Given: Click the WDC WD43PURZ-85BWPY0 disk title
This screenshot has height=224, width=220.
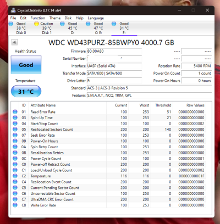Looking at the screenshot, I should [x=111, y=42].
